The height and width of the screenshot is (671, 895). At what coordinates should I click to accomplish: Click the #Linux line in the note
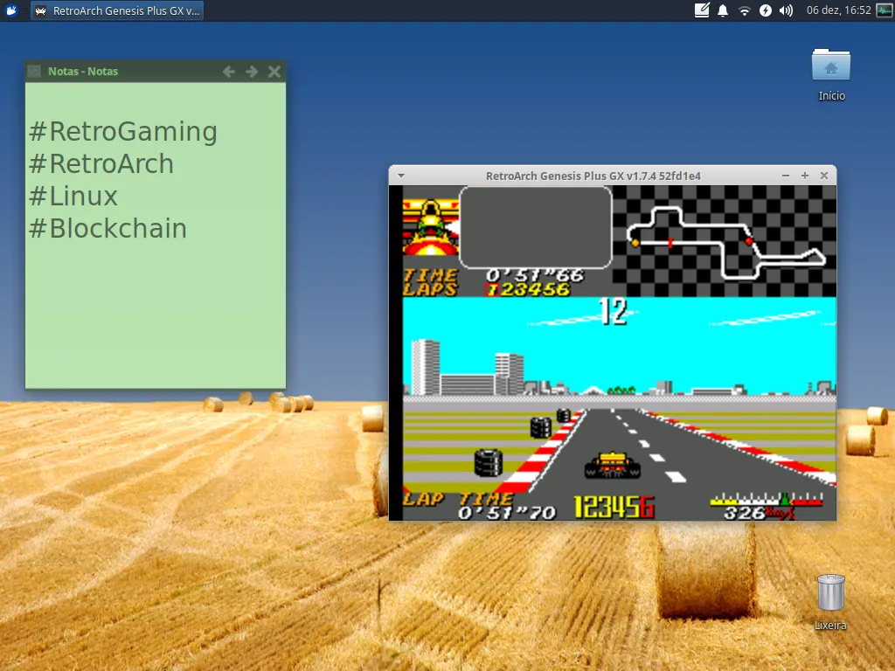point(73,197)
